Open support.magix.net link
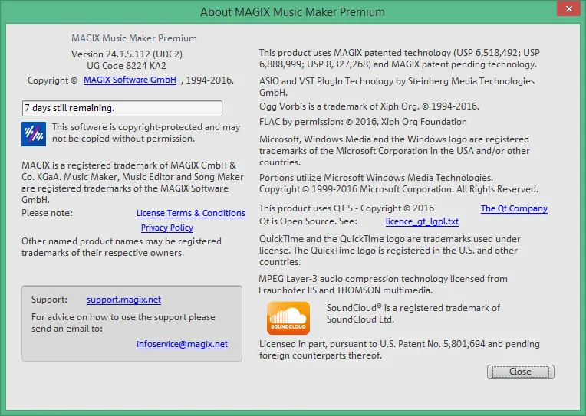This screenshot has height=416, width=586. (123, 300)
